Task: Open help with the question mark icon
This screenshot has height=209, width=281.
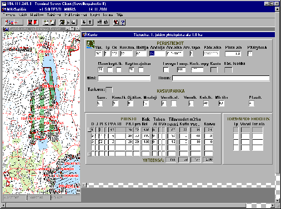Action: click(x=123, y=22)
